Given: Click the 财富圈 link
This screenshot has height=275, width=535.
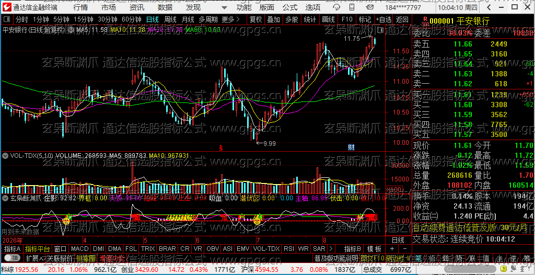Looking at the screenshot, I should coord(86,258).
